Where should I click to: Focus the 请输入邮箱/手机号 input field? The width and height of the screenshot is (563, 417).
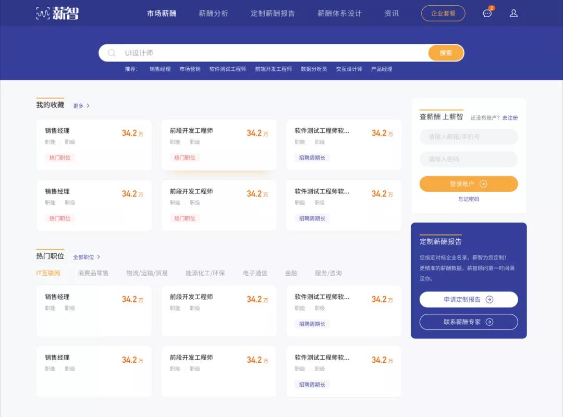(x=469, y=137)
